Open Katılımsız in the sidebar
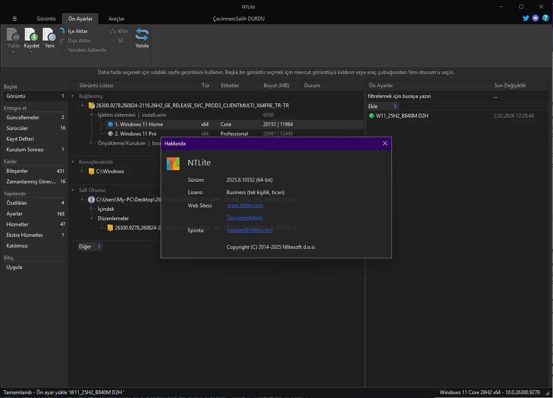553x398 pixels. click(35, 246)
